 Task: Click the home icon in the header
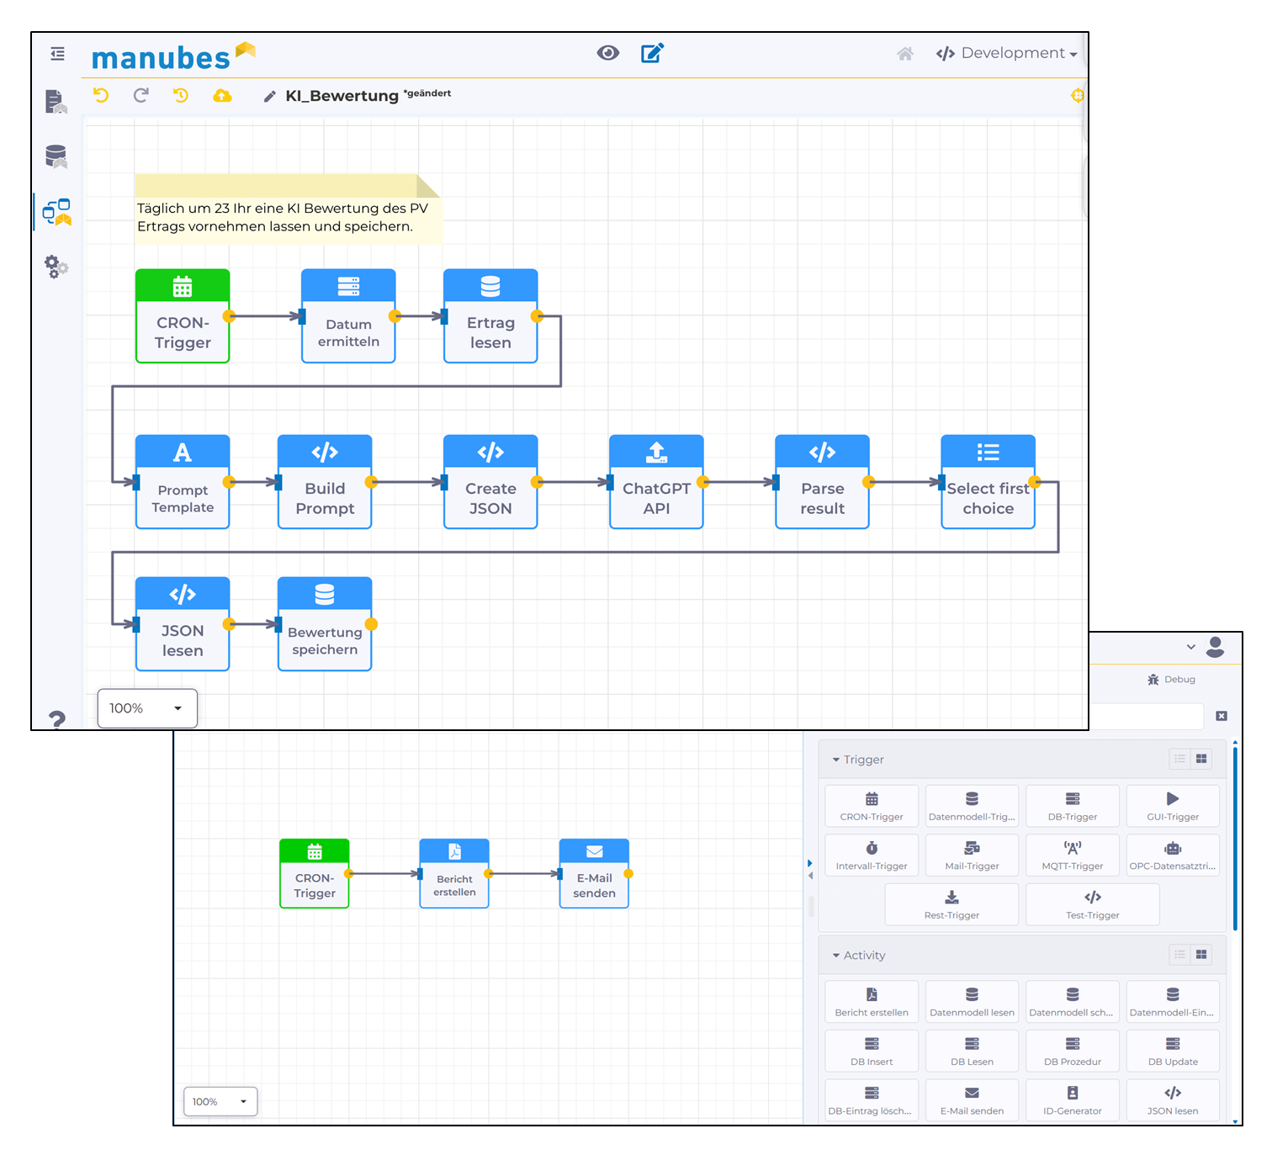click(905, 53)
